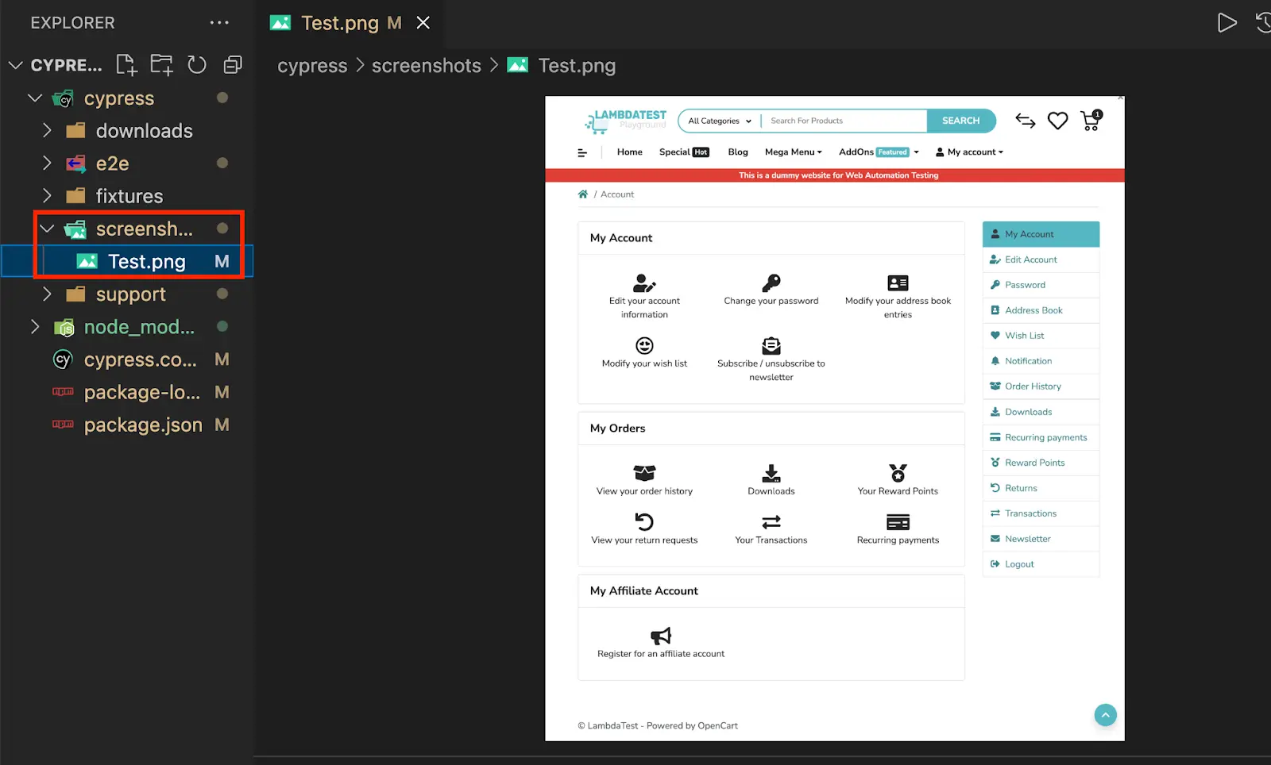Image resolution: width=1271 pixels, height=765 pixels.
Task: Click the New File icon in Explorer
Action: pos(126,65)
